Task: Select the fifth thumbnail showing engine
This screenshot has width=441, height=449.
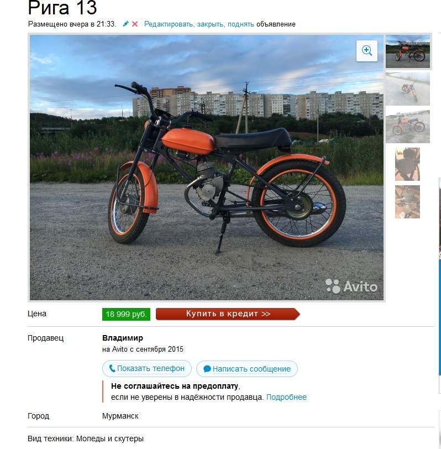Action: (407, 202)
